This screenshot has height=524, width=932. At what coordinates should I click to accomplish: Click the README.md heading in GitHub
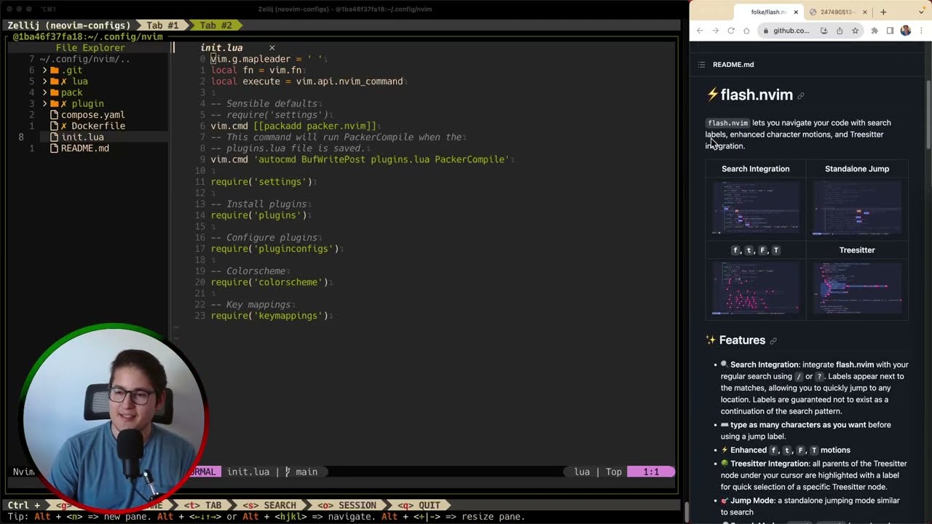733,64
